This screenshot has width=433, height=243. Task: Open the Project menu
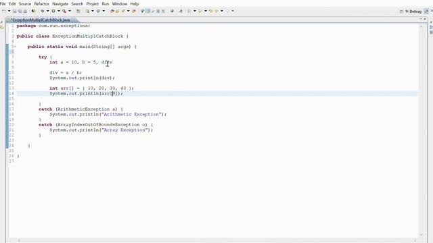click(x=93, y=4)
